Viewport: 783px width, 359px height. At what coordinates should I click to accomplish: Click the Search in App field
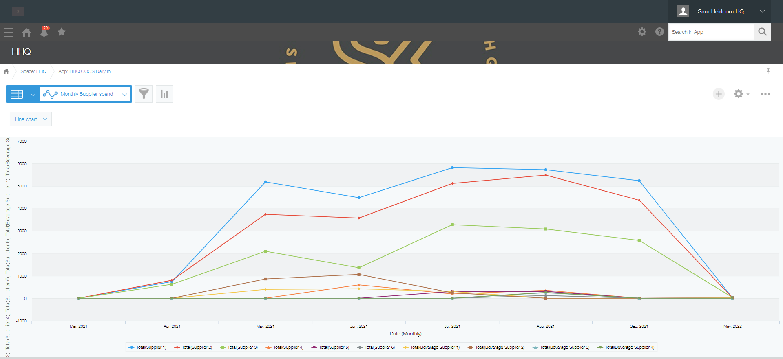point(710,32)
